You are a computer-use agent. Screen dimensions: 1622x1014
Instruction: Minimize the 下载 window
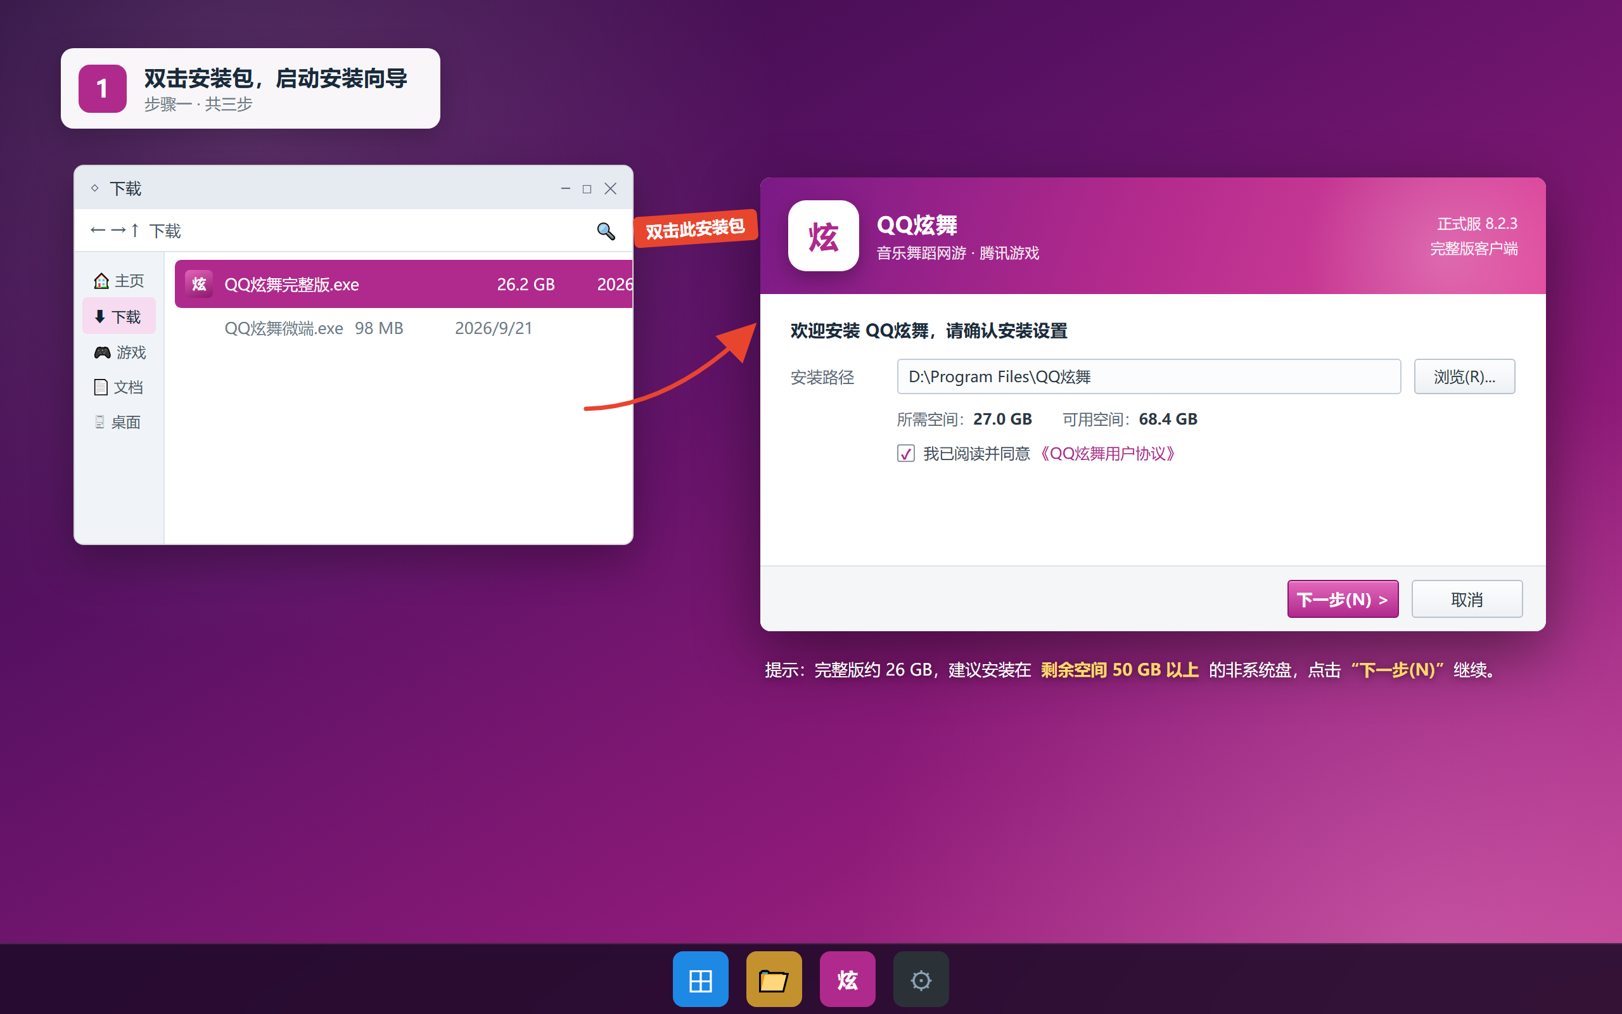point(566,188)
